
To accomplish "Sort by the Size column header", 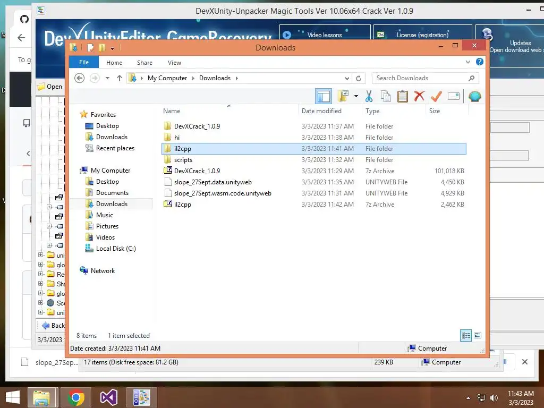I will (x=435, y=111).
